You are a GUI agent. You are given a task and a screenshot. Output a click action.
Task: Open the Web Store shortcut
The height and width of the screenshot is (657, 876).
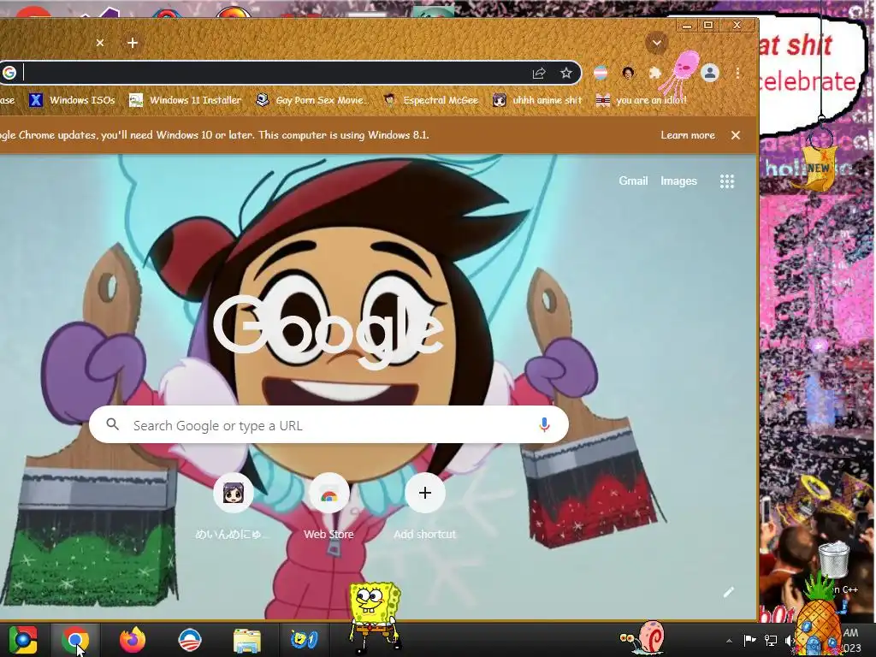click(x=328, y=493)
